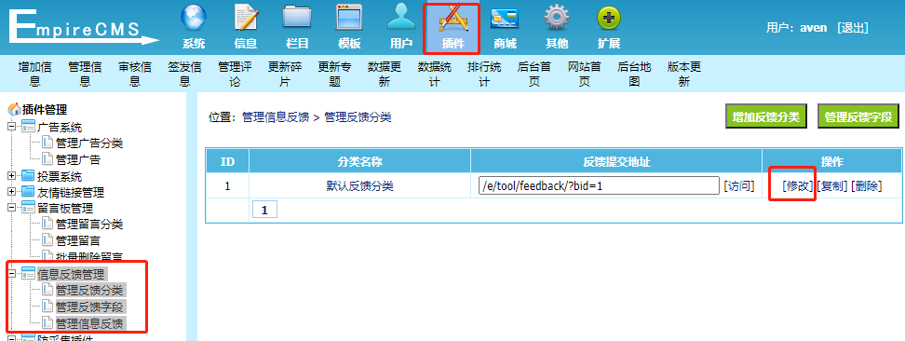The height and width of the screenshot is (341, 905).
Task: Click the feedback address input field
Action: pyautogui.click(x=599, y=186)
